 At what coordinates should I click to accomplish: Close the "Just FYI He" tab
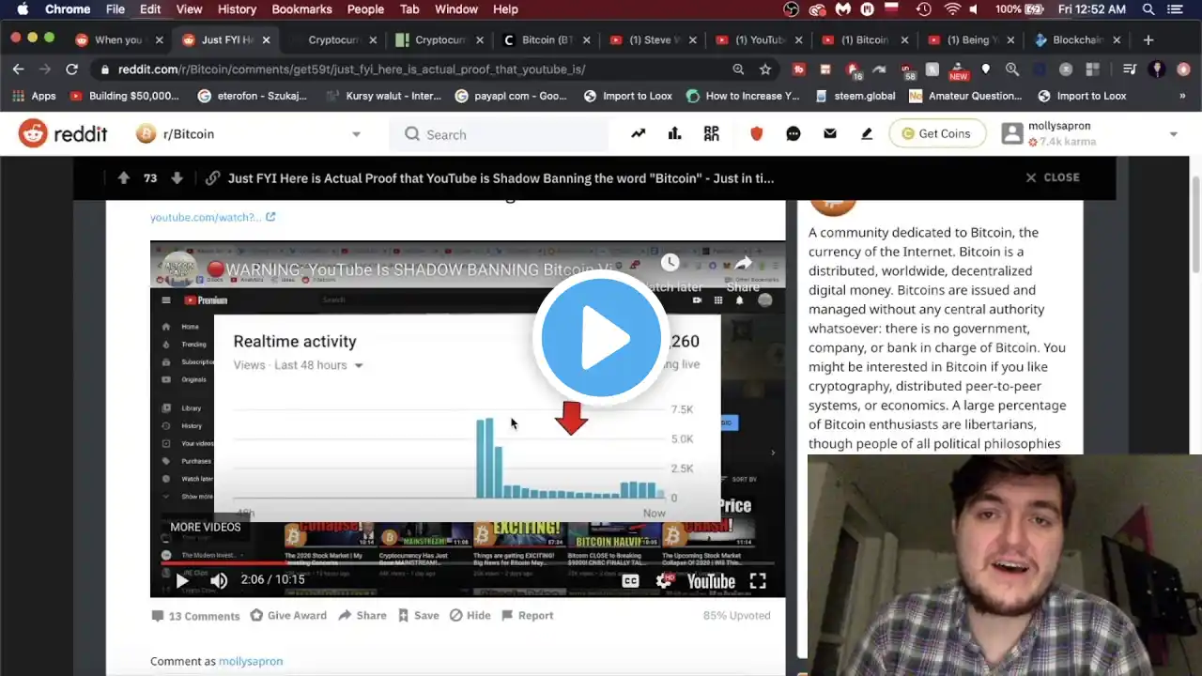click(x=267, y=40)
